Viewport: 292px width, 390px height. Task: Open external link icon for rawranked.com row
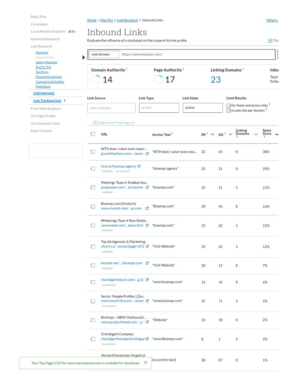147,225
